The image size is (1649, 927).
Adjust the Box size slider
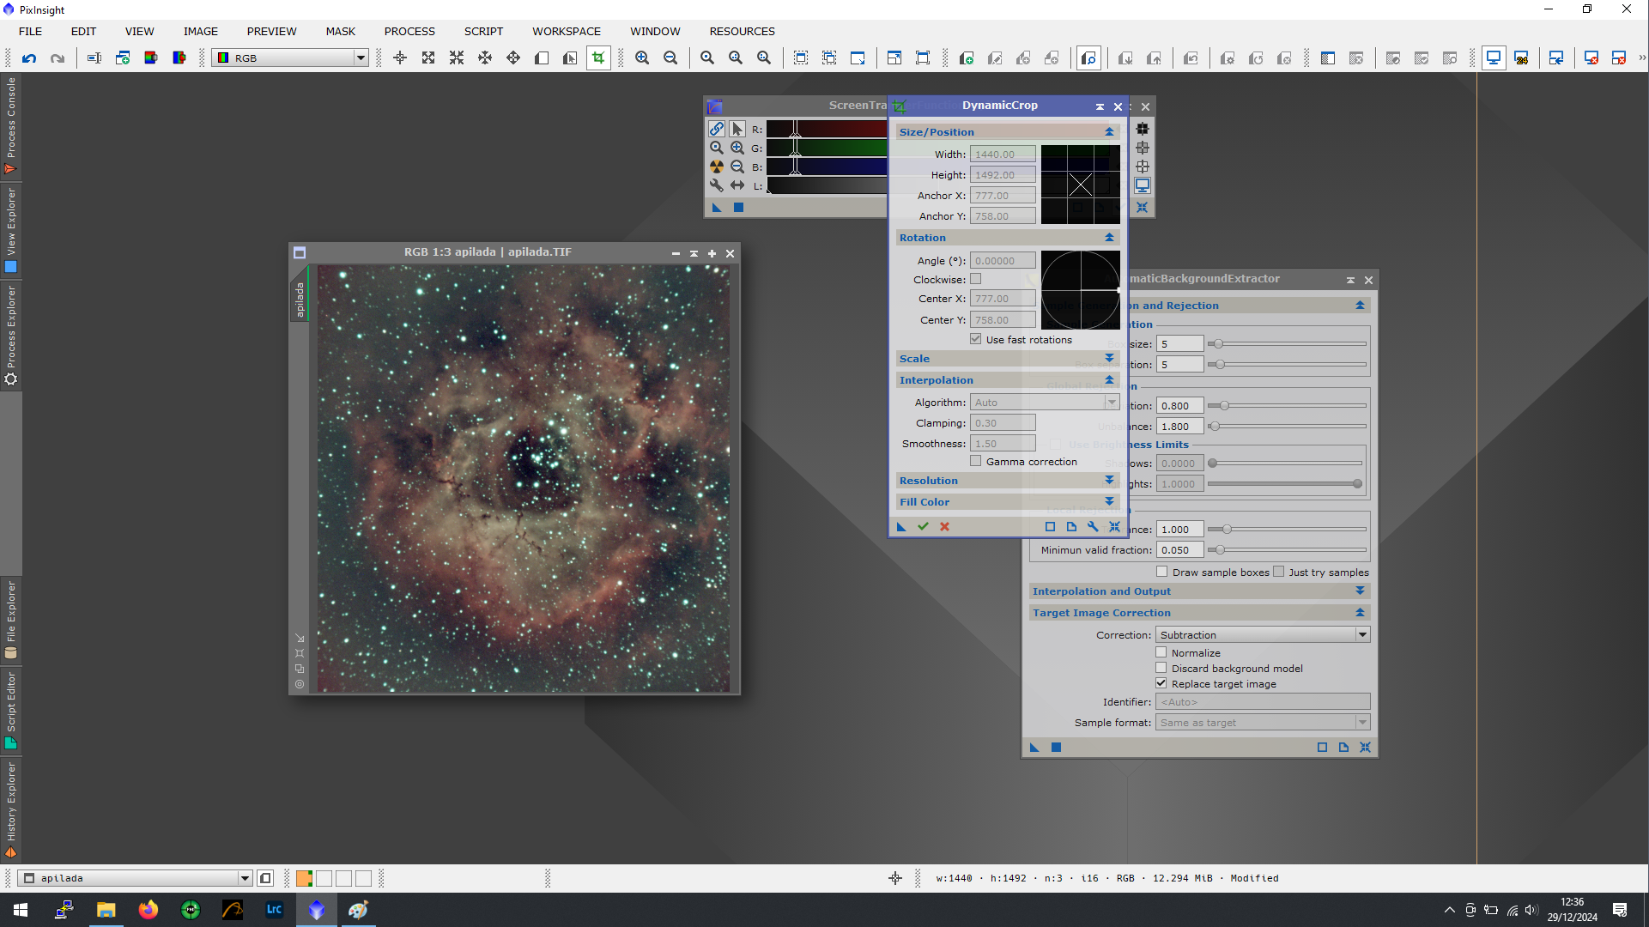tap(1287, 344)
